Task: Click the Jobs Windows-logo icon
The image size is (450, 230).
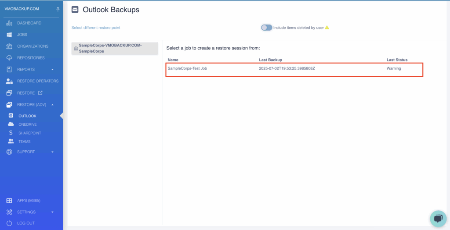Action: pos(9,35)
